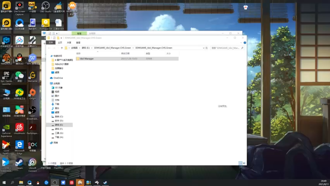
Task: Switch to the 主页 ribbon tab
Action: tap(60, 43)
